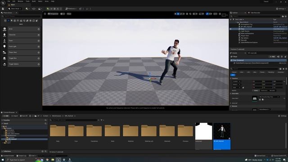Viewport: 288px width, 162px height.
Task: Click the lock scale ratio icon
Action: 243,87
